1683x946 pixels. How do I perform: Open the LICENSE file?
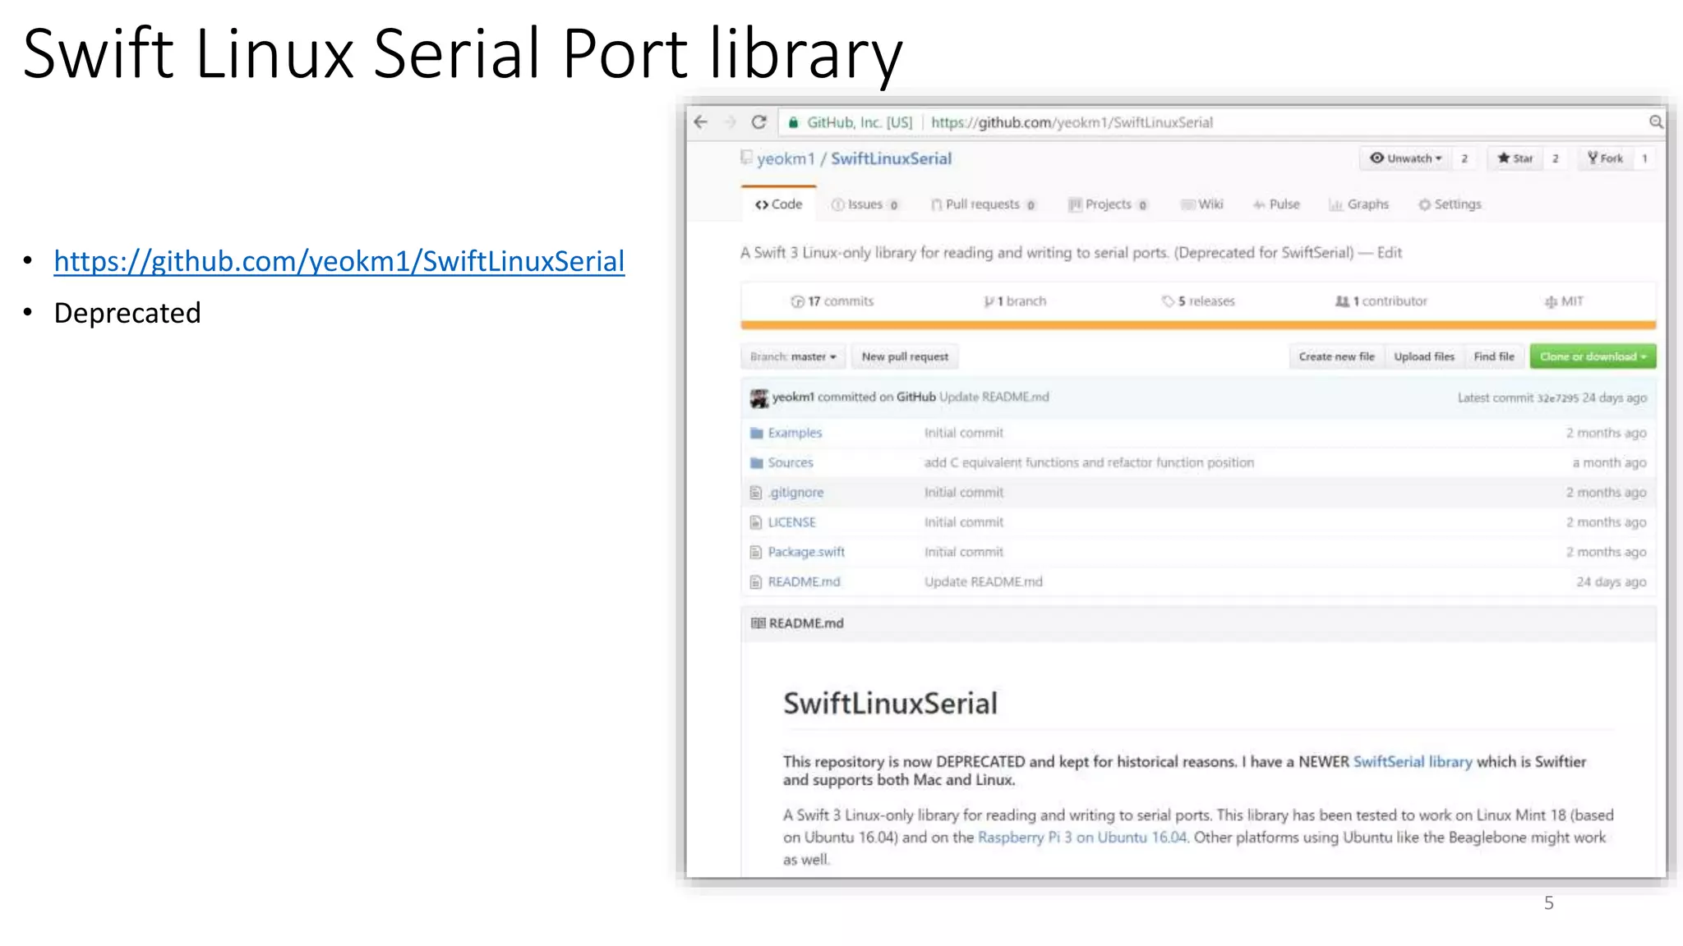pyautogui.click(x=791, y=522)
